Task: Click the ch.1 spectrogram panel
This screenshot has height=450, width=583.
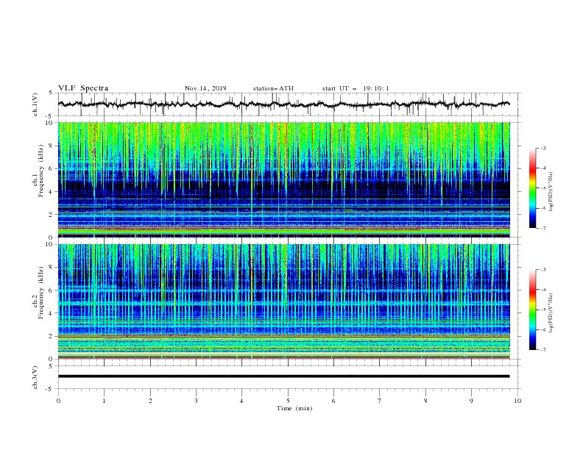Action: 284,179
